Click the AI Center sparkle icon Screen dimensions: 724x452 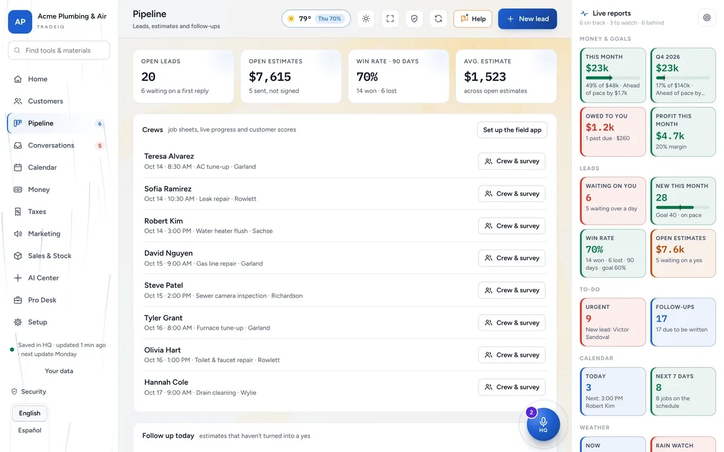point(18,278)
